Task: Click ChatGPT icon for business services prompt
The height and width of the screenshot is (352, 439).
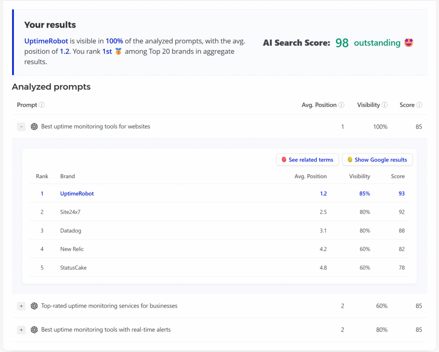Action: click(x=34, y=306)
